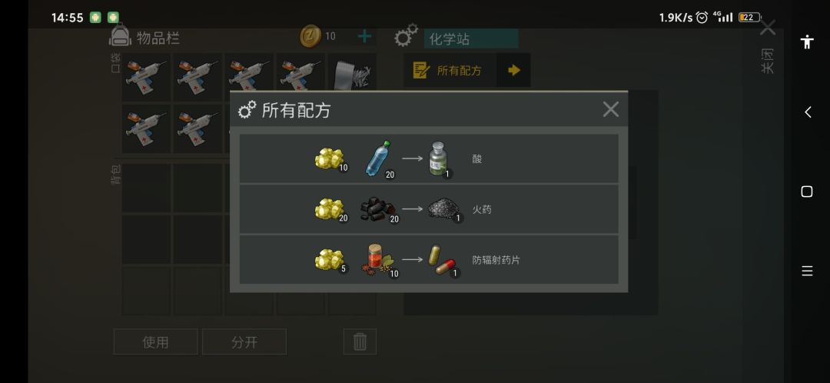Select the anti-radiation pills (防辐射药片) recipe

[429, 260]
